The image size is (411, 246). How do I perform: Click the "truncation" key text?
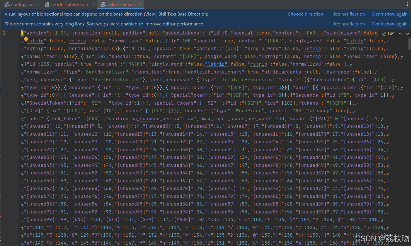[x=86, y=33]
